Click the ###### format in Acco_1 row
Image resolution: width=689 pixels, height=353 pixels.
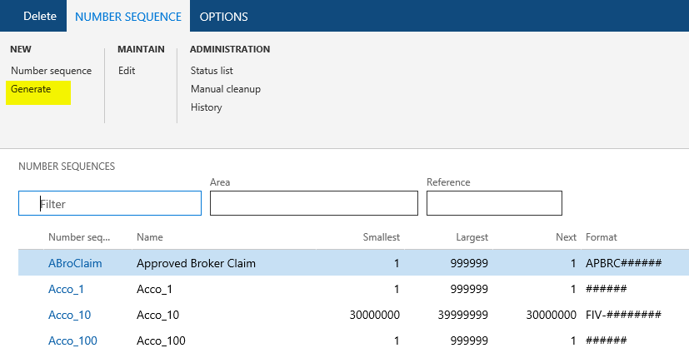point(606,290)
